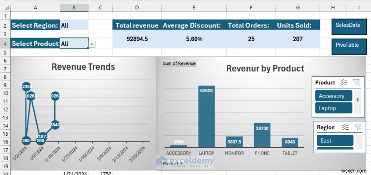Select Accessory in the Product slicer
The image size is (371, 175).
click(x=333, y=96)
